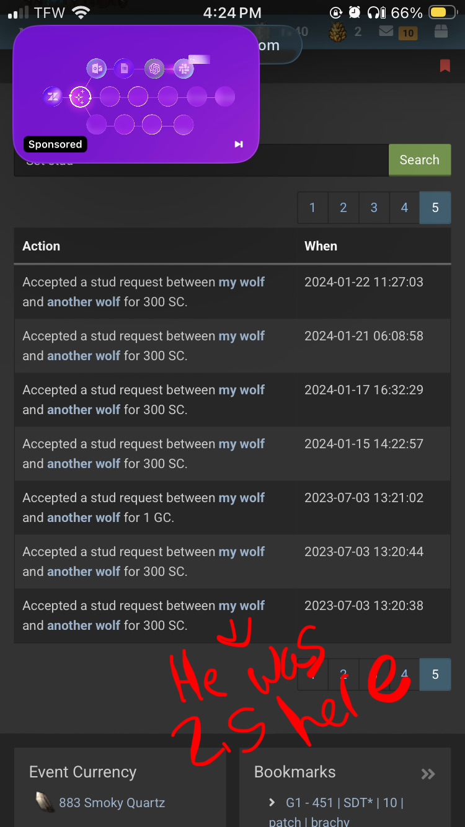Open the hoard box icon
This screenshot has width=465, height=827.
click(441, 32)
